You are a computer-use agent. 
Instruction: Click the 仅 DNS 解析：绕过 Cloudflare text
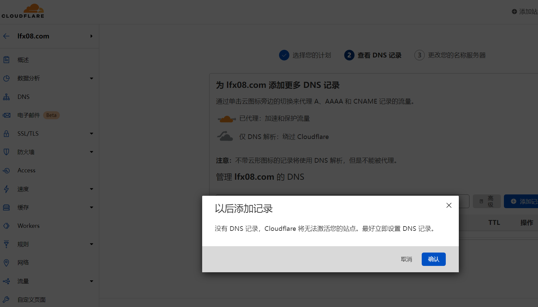(x=284, y=137)
